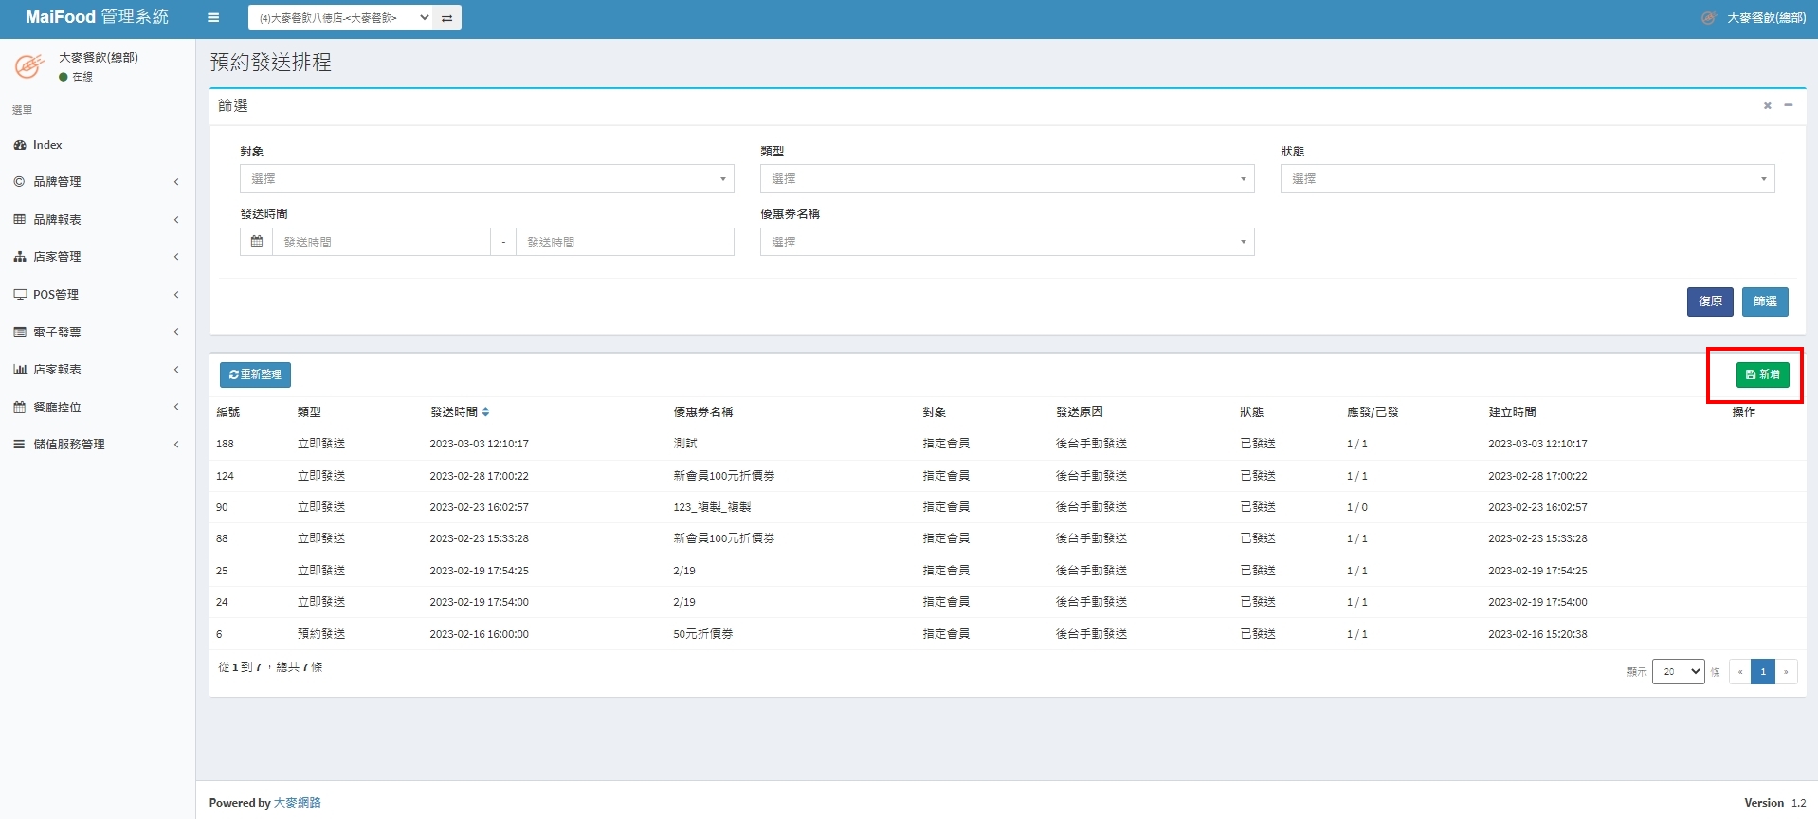Expand the 電子發票 sidebar menu
1818x819 pixels.
tap(57, 333)
